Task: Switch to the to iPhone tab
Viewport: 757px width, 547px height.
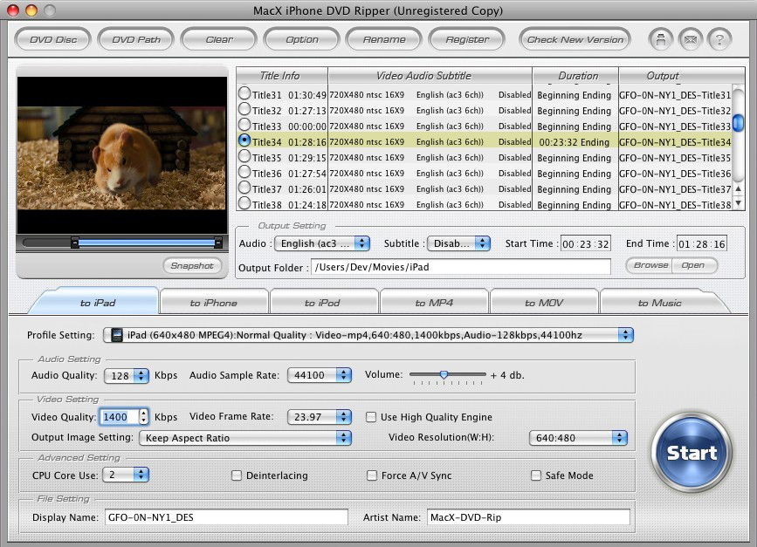Action: tap(213, 303)
